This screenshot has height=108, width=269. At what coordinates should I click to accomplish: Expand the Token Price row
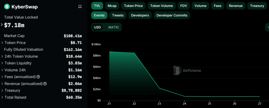(x=2, y=43)
